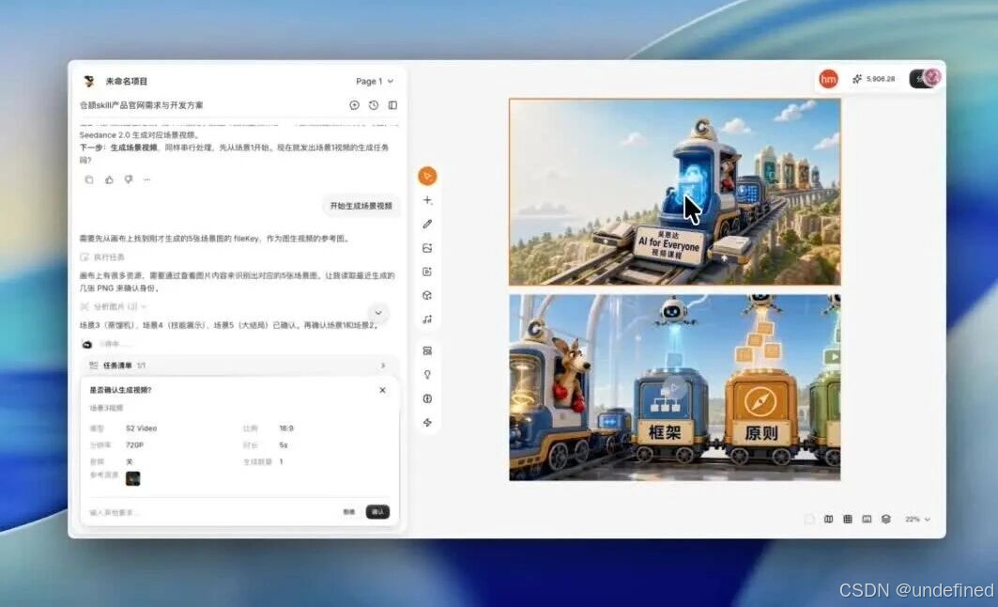Open the reference image thumbnail in the dialog

click(133, 478)
